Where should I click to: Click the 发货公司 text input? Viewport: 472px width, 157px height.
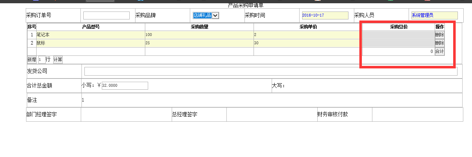pyautogui.click(x=271, y=71)
